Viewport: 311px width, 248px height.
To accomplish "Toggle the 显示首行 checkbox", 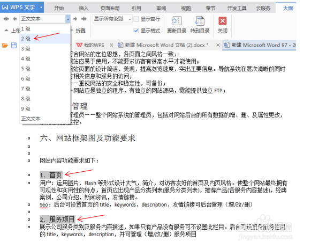I will pos(136,19).
